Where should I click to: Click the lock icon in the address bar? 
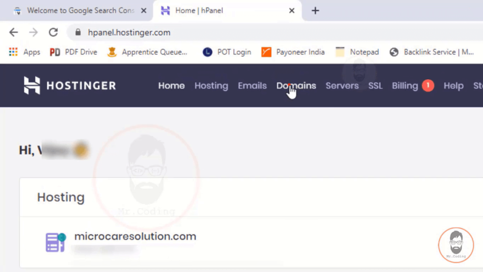click(x=78, y=33)
